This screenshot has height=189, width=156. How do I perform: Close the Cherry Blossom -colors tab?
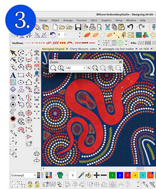point(100,49)
